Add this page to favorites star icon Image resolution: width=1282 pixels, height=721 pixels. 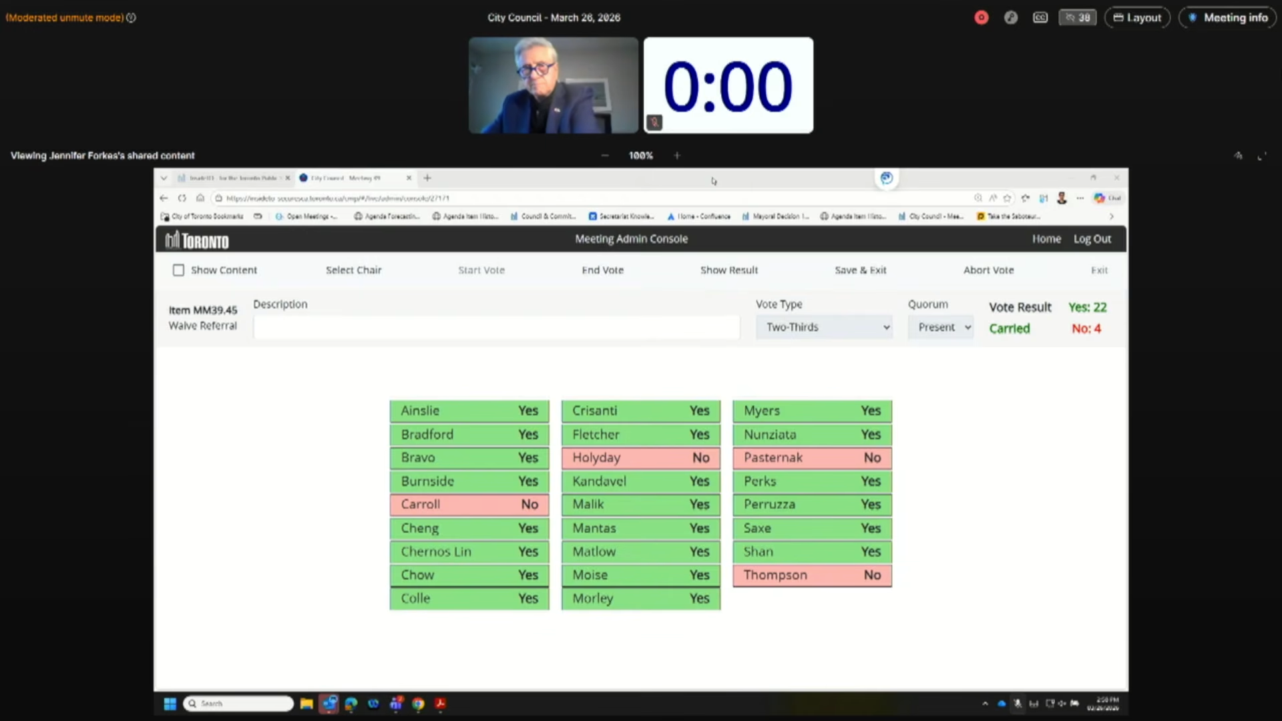[x=1008, y=198]
